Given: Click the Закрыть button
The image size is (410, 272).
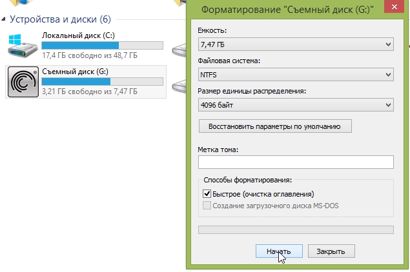Looking at the screenshot, I should 331,251.
